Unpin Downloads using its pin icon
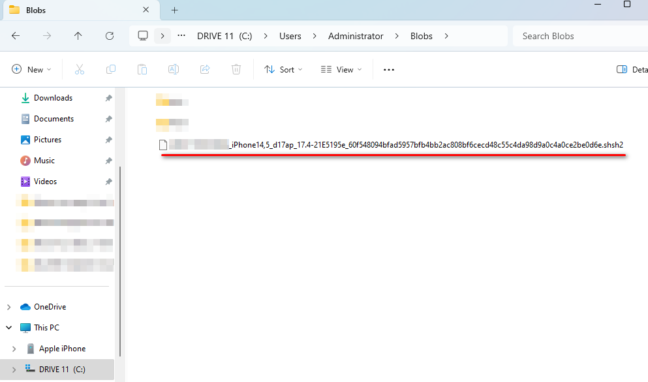The width and height of the screenshot is (648, 382). (109, 98)
